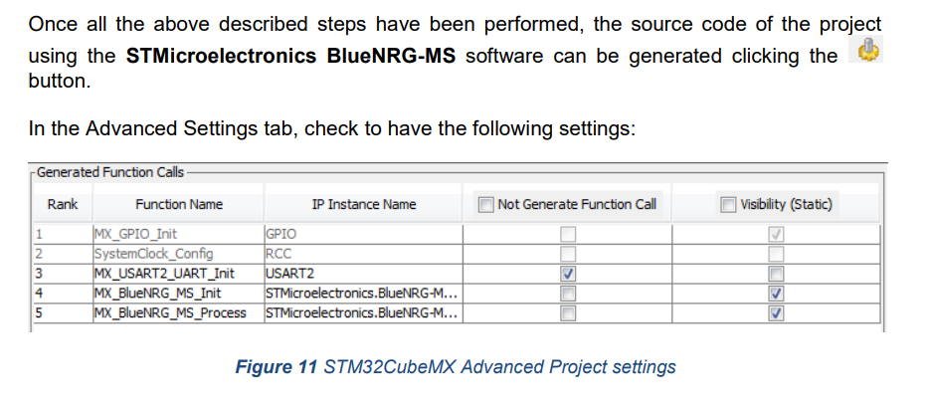Uncheck Not Generate for MX_USART2_UART_Init
Viewport: 930px width, 405px height.
coord(568,274)
